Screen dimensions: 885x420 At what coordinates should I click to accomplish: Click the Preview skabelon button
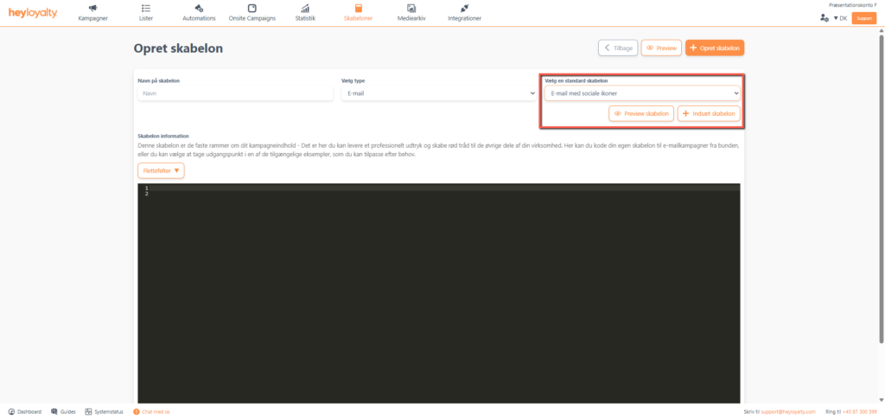pos(641,114)
